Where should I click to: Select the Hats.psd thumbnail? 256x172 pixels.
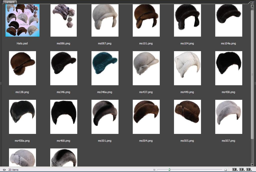click(x=22, y=20)
